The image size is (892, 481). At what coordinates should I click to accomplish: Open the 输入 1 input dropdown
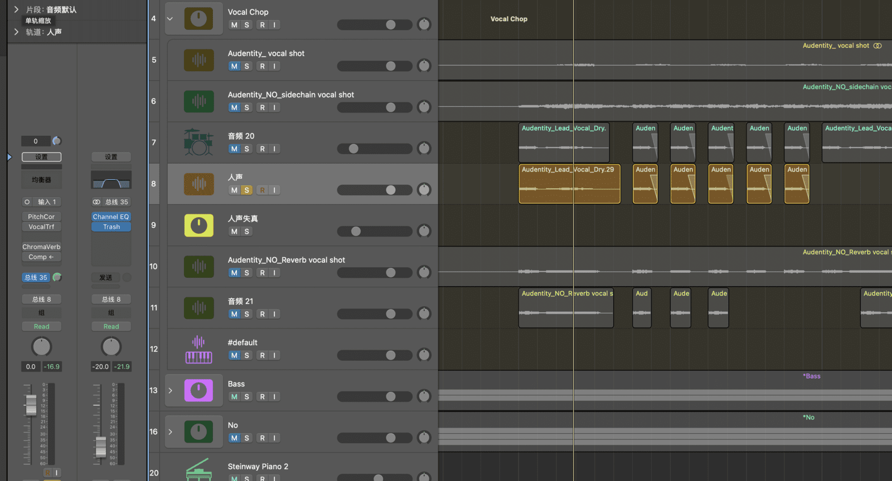pos(47,202)
